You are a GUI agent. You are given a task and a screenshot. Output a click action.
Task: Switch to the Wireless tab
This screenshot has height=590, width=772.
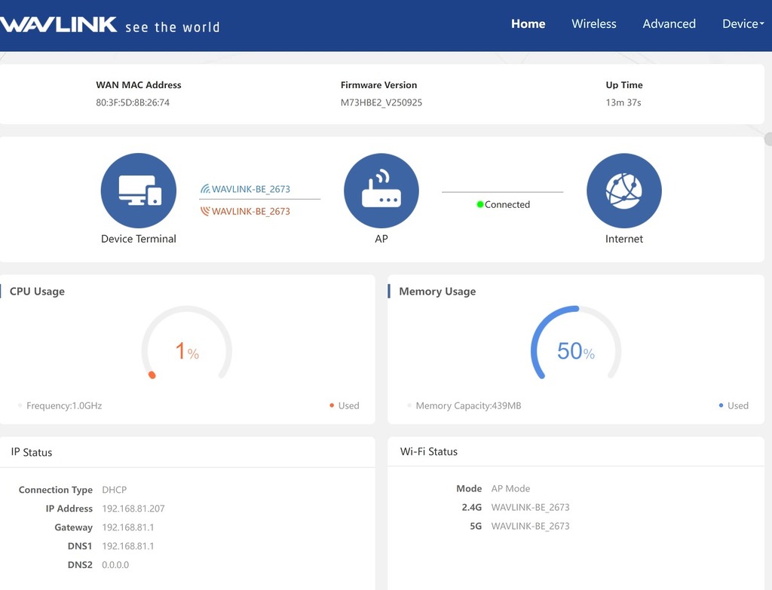click(593, 24)
